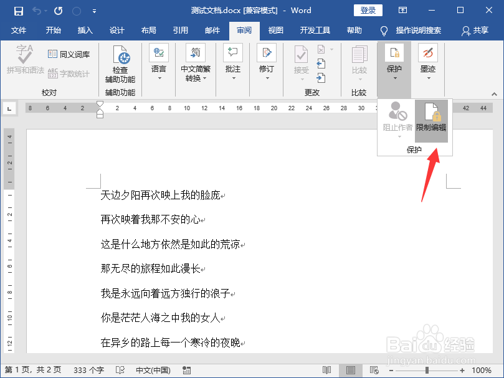This screenshot has width=504, height=378.
Task: Open language settings via 中文(中国) status item
Action: point(153,370)
